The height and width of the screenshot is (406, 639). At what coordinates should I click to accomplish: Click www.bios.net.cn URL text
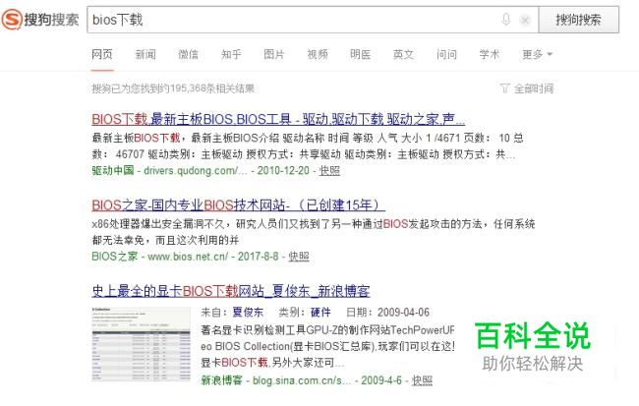point(188,257)
